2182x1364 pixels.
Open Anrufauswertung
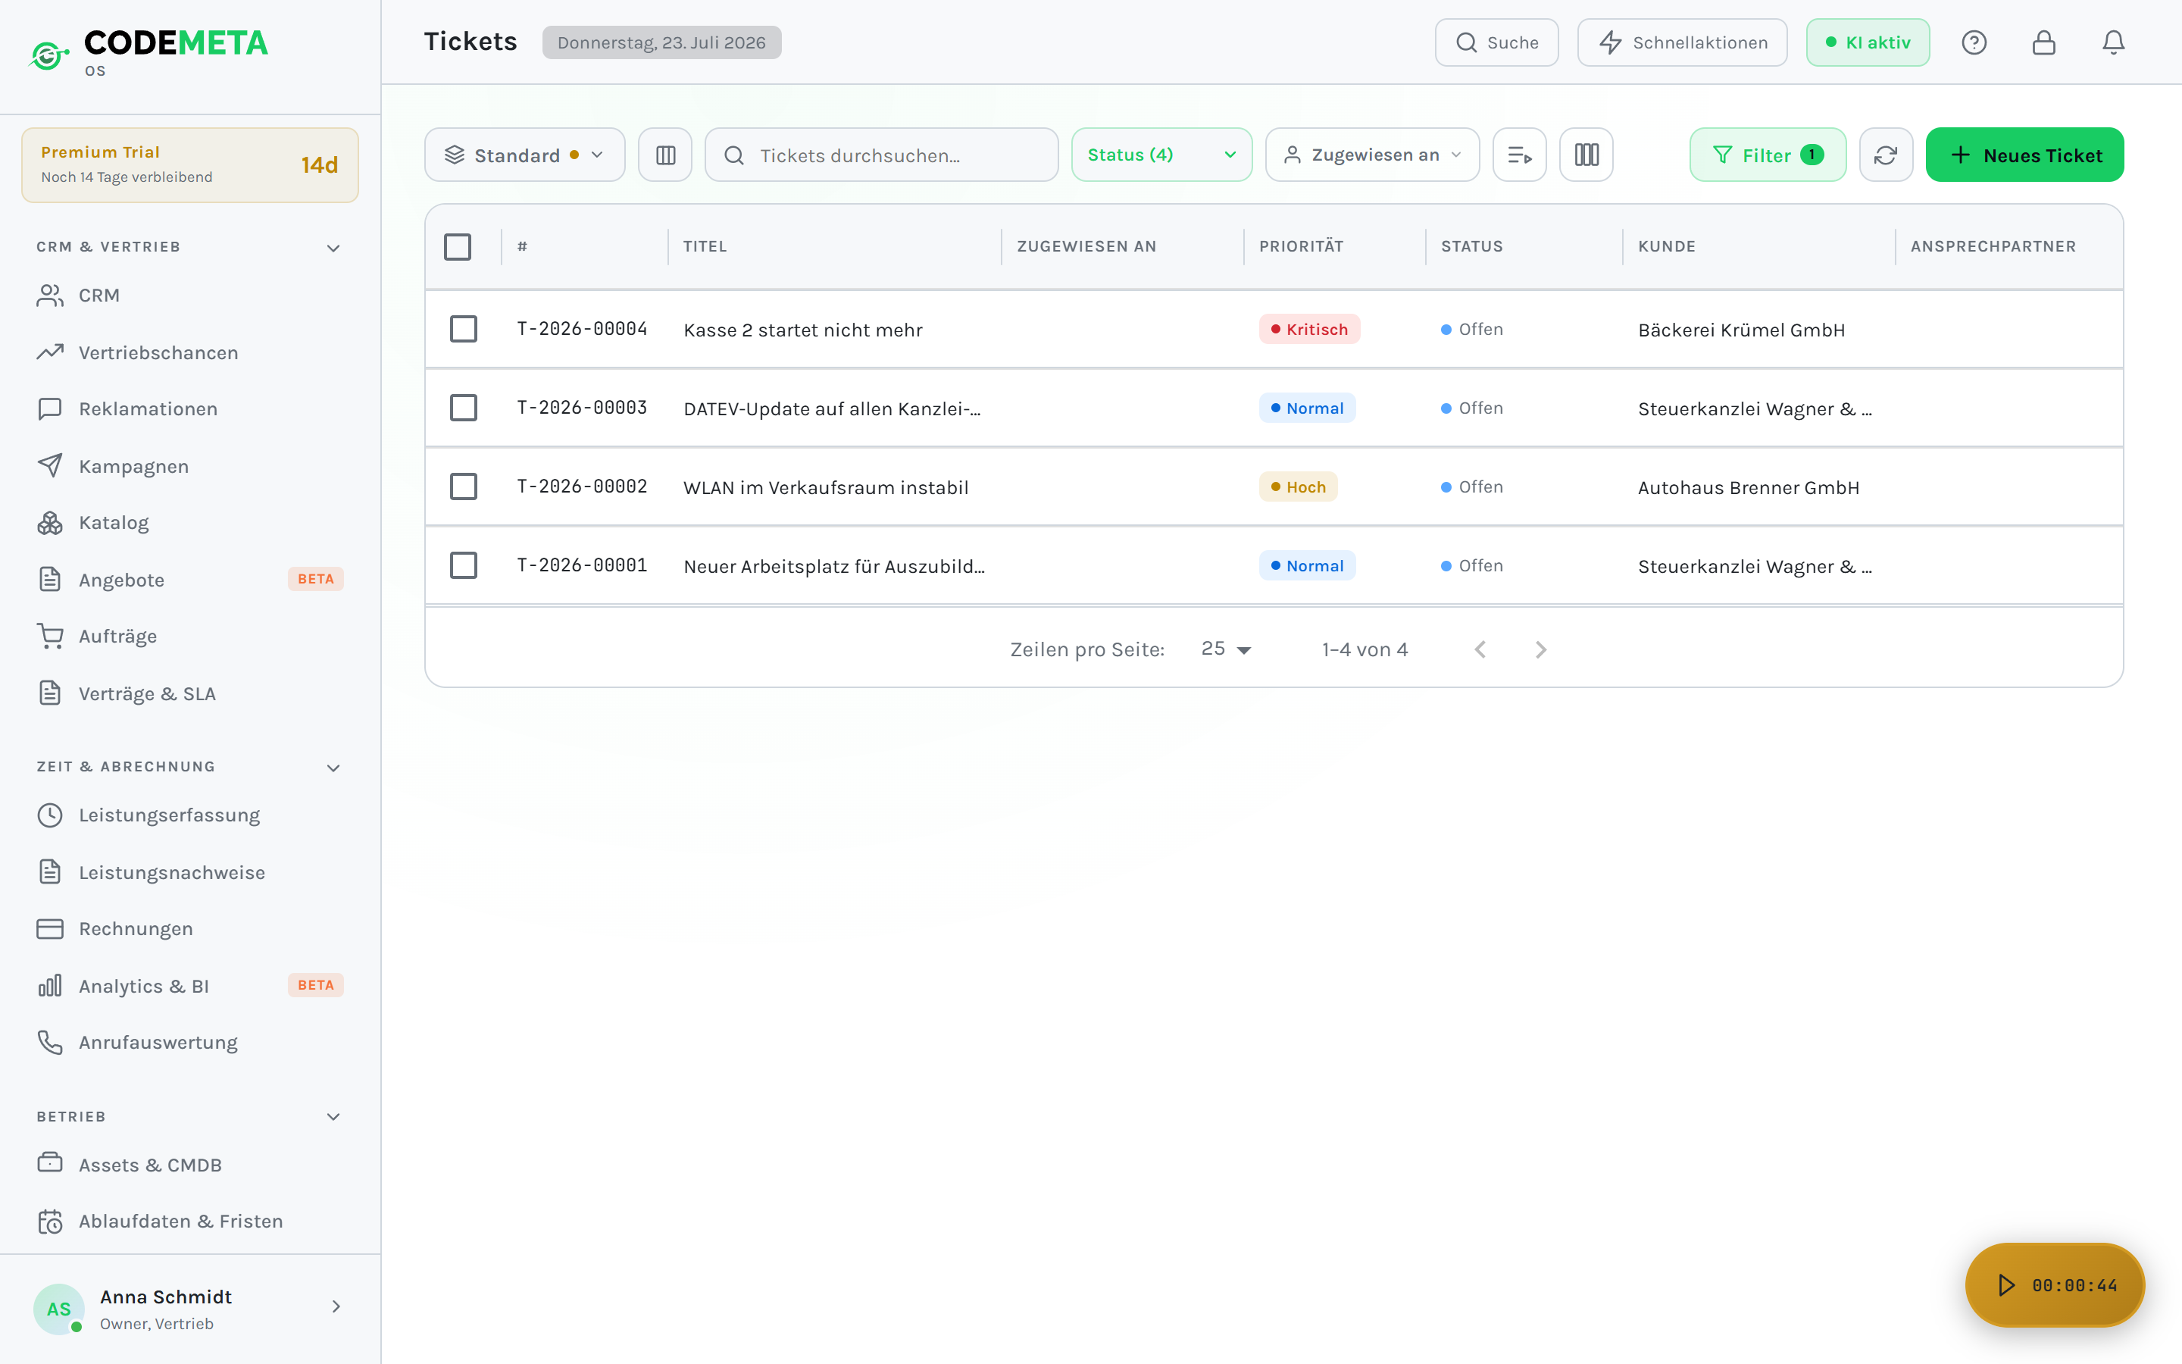point(189,1042)
